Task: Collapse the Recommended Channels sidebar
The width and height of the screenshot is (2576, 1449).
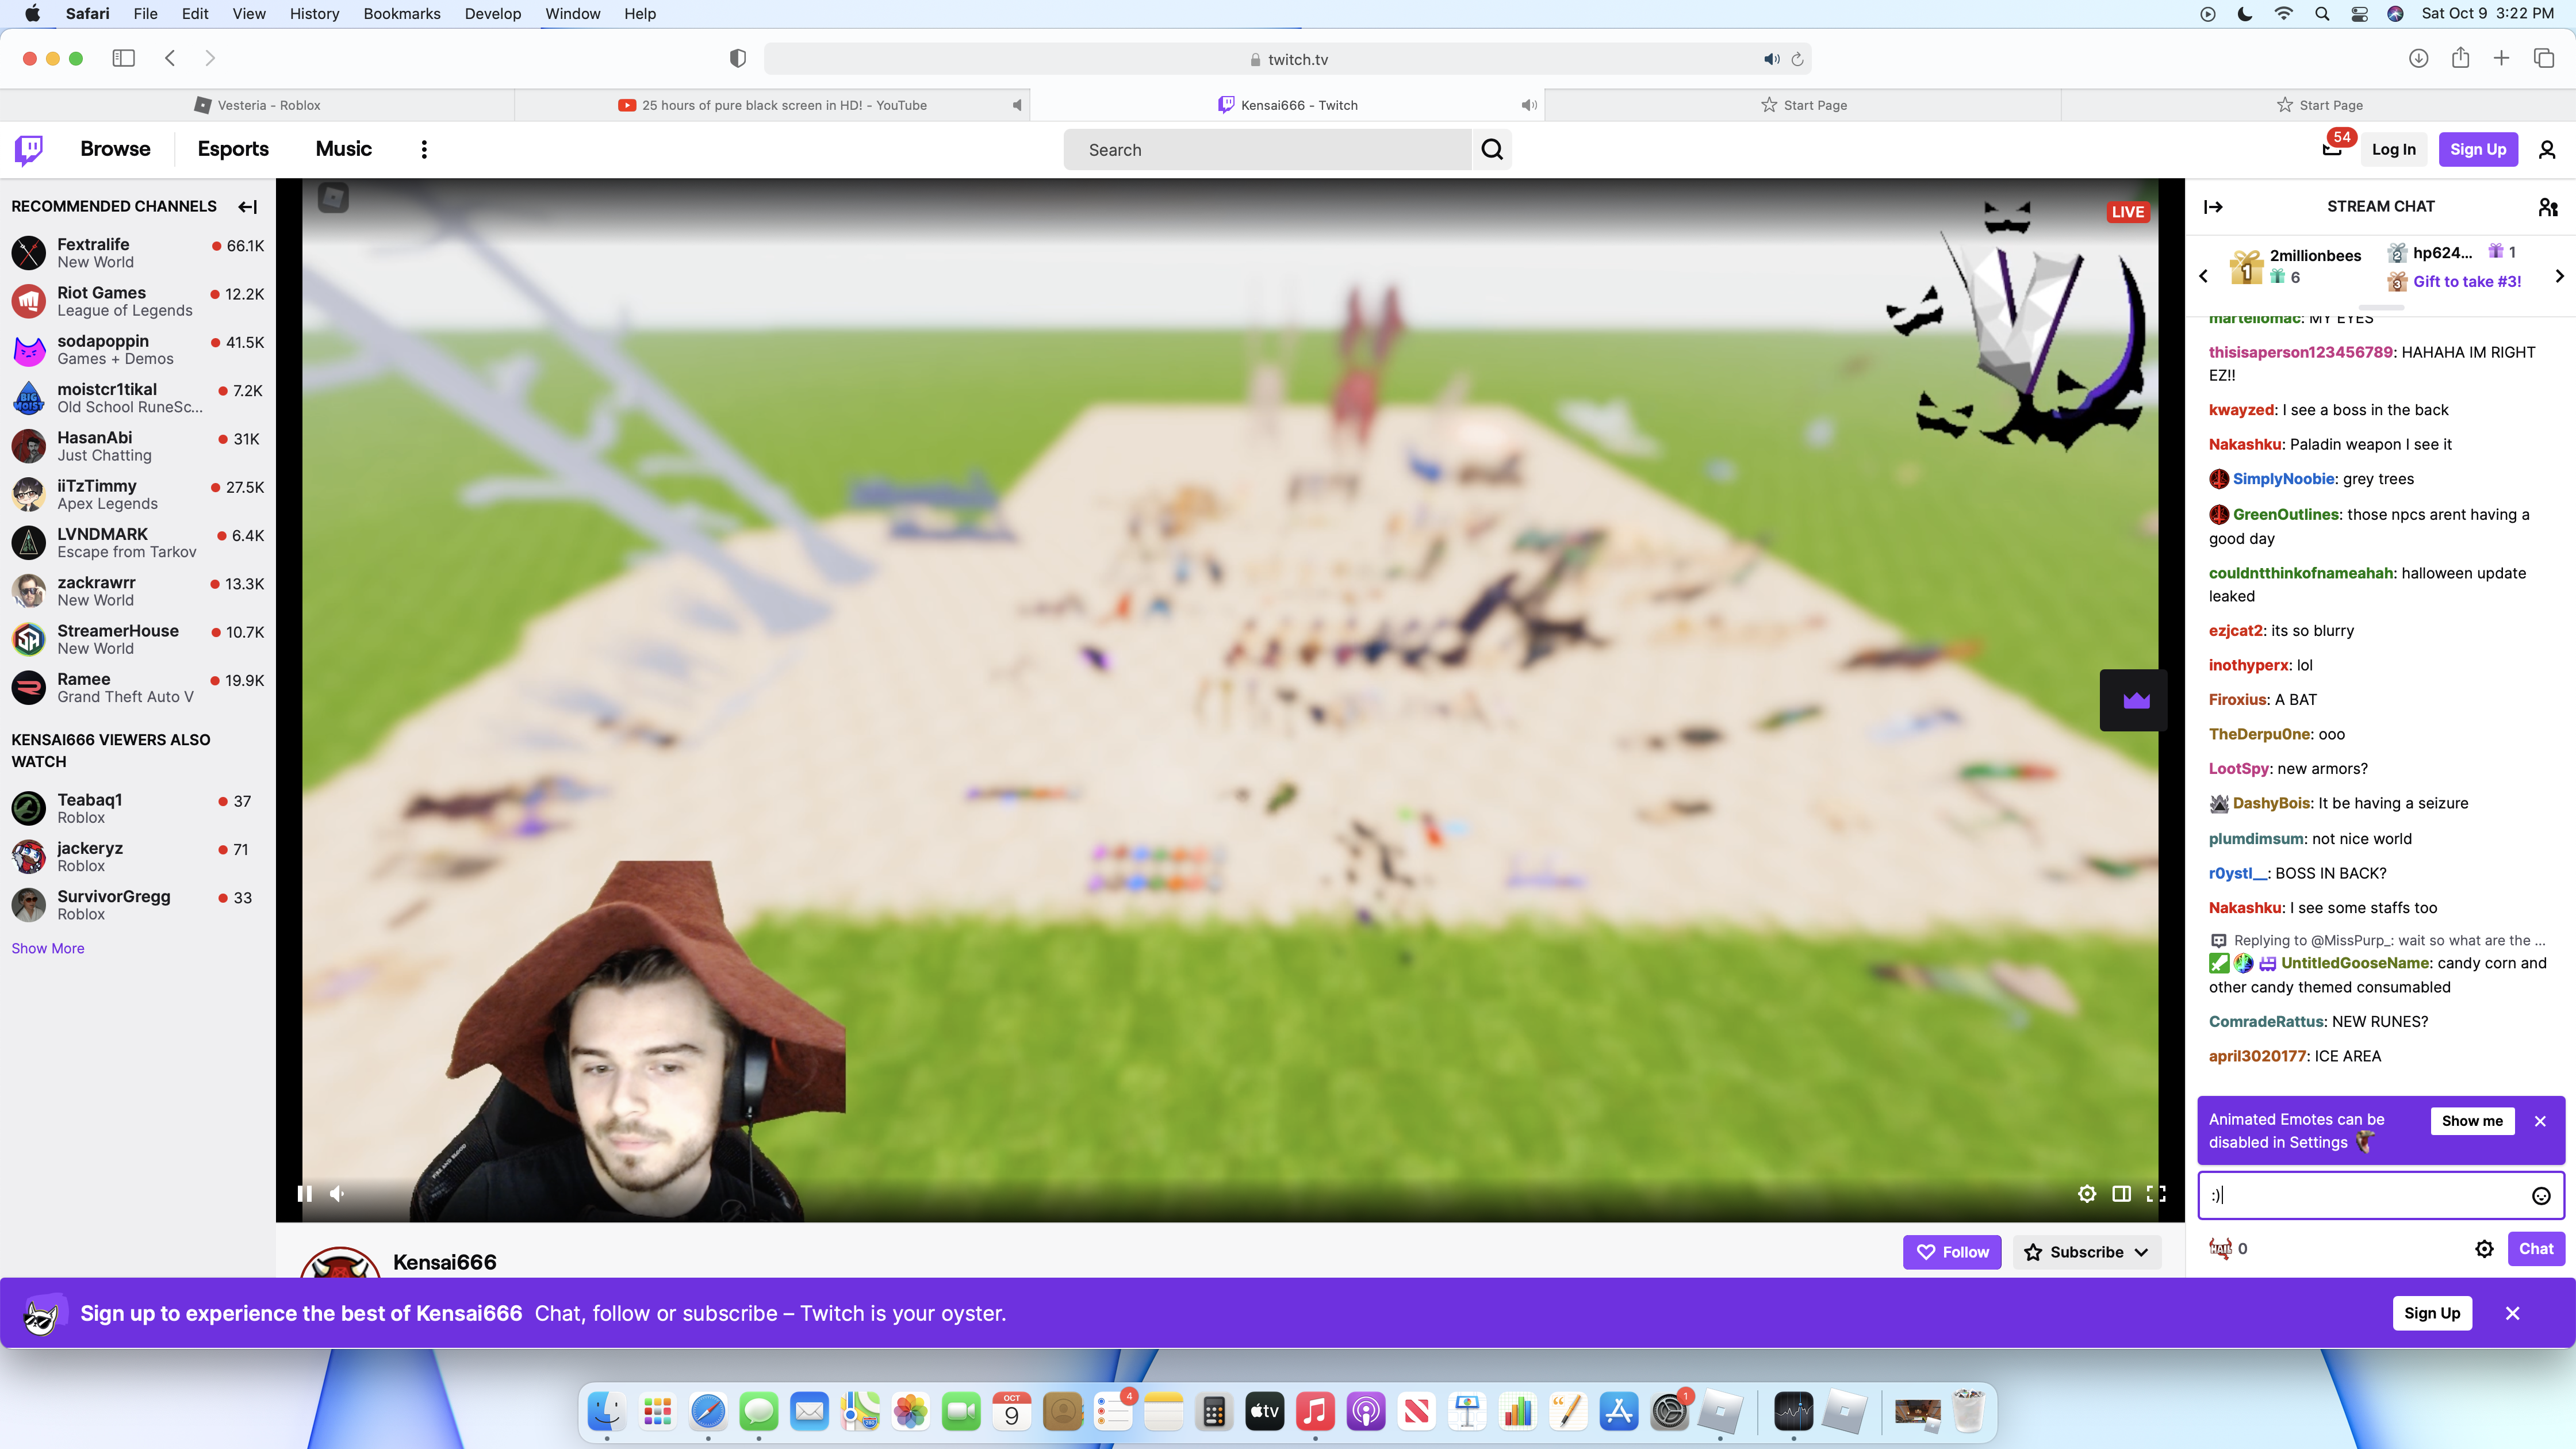Action: click(x=248, y=207)
